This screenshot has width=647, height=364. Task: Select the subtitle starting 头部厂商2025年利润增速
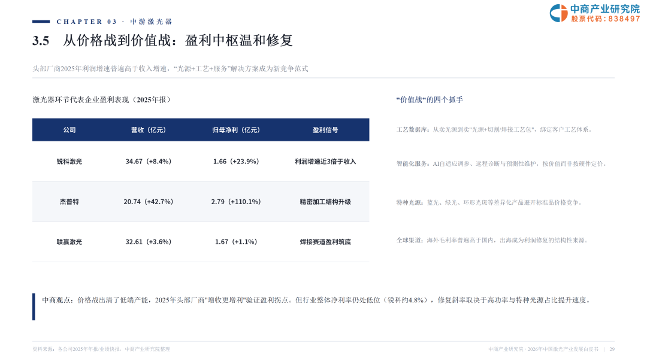(170, 69)
